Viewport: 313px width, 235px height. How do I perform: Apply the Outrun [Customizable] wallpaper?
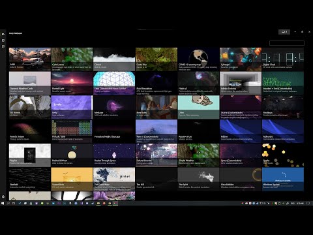[241, 107]
